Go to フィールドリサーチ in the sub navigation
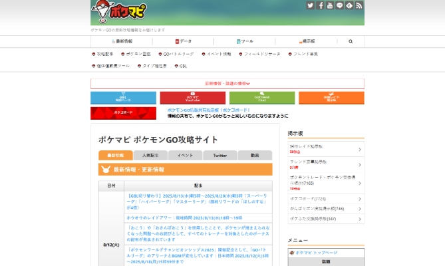 pyautogui.click(x=259, y=54)
